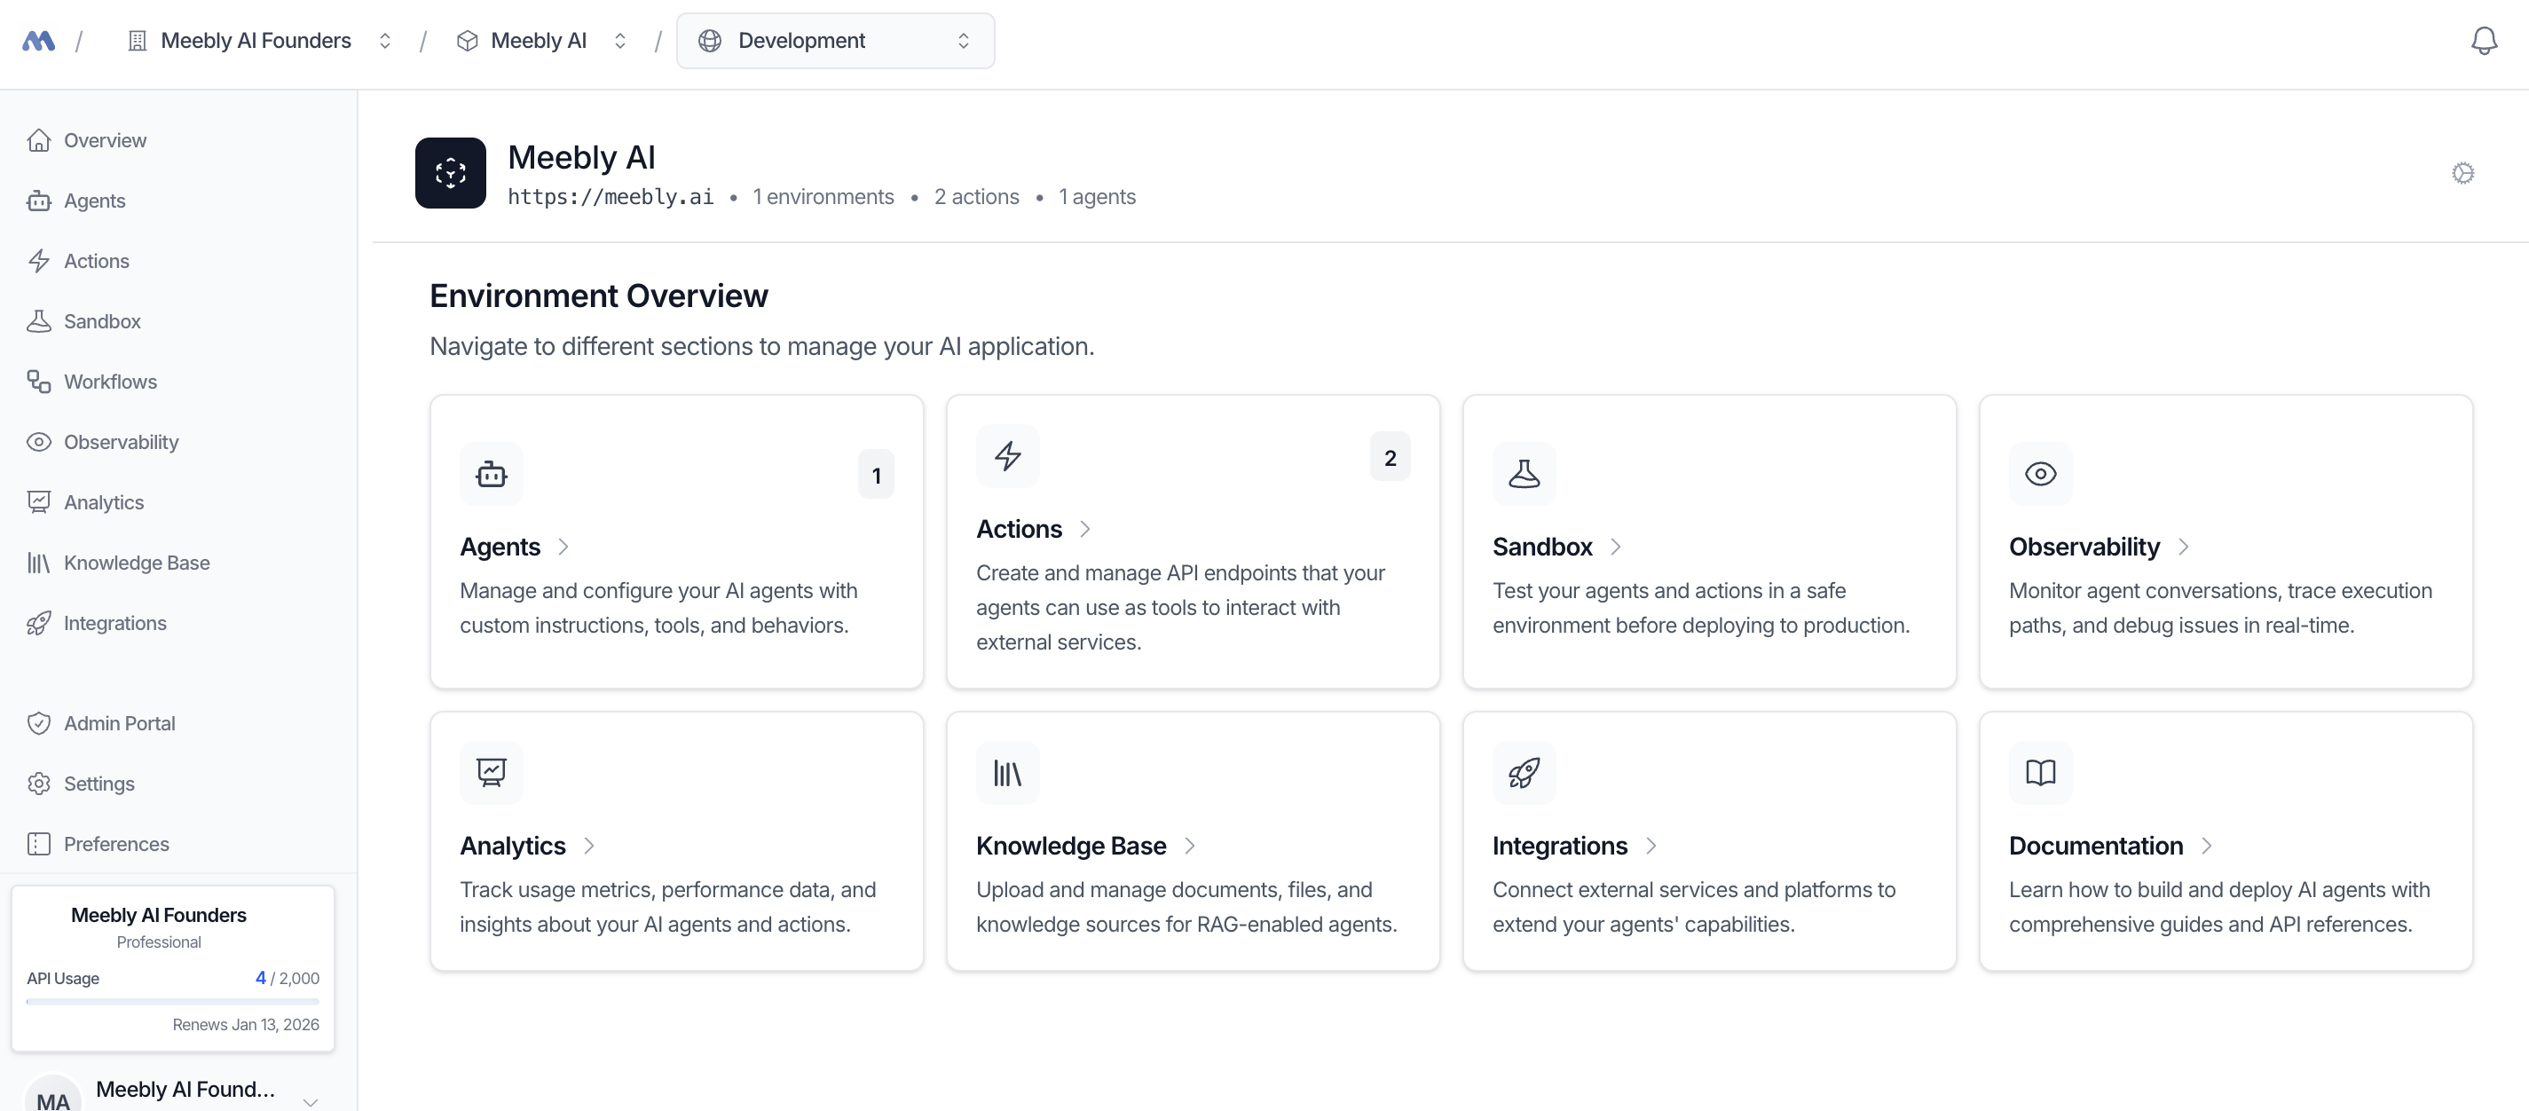Select the Knowledge Base library icon
This screenshot has width=2529, height=1111.
click(39, 563)
